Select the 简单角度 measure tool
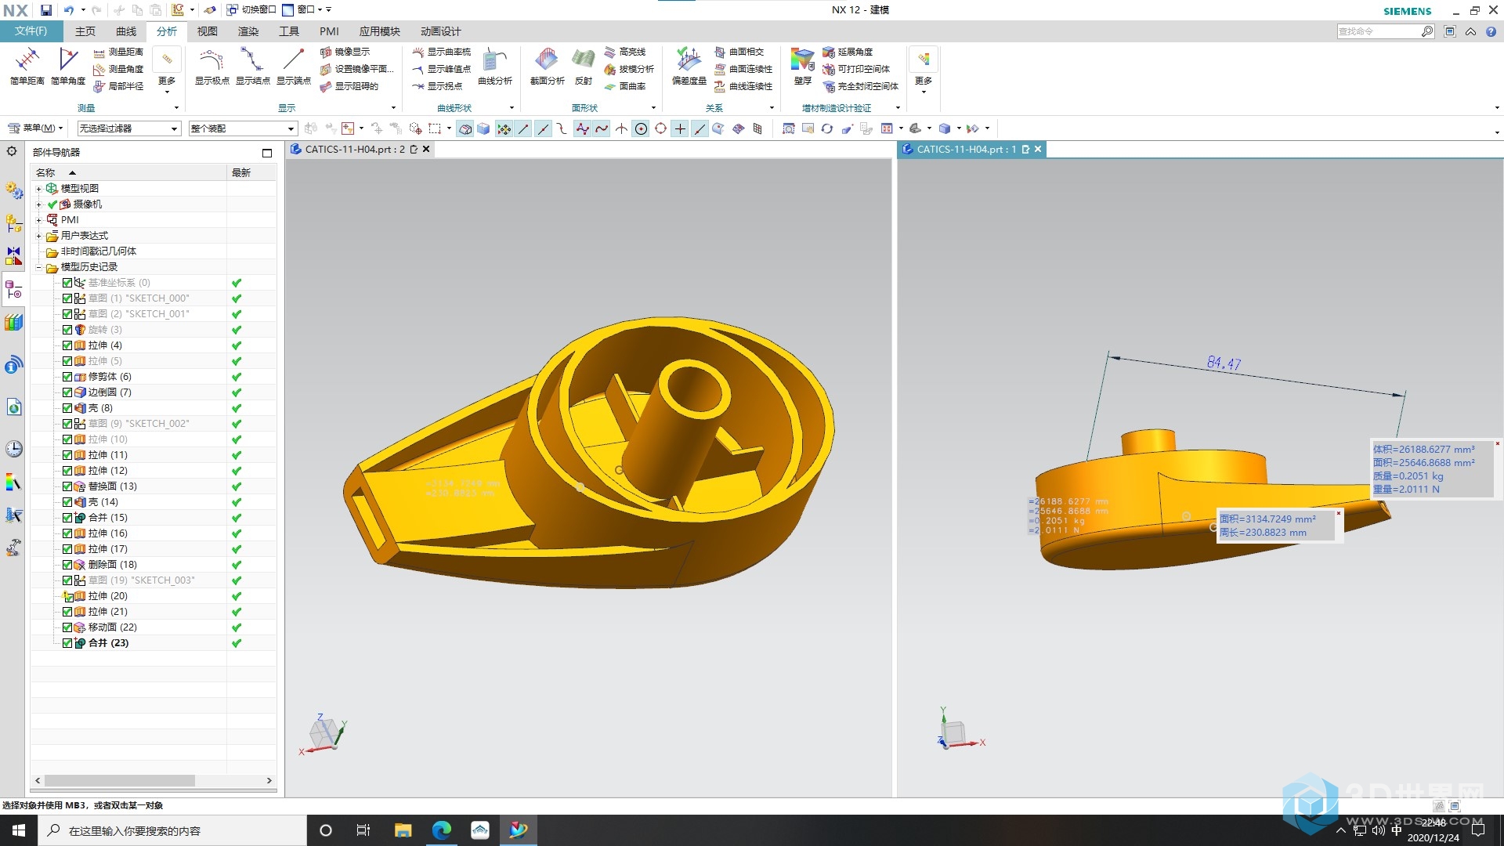The width and height of the screenshot is (1504, 846). tap(68, 66)
